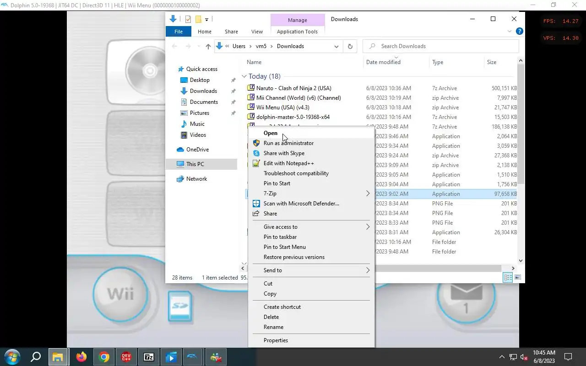Select Pin to Start
The width and height of the screenshot is (586, 366).
(311, 183)
